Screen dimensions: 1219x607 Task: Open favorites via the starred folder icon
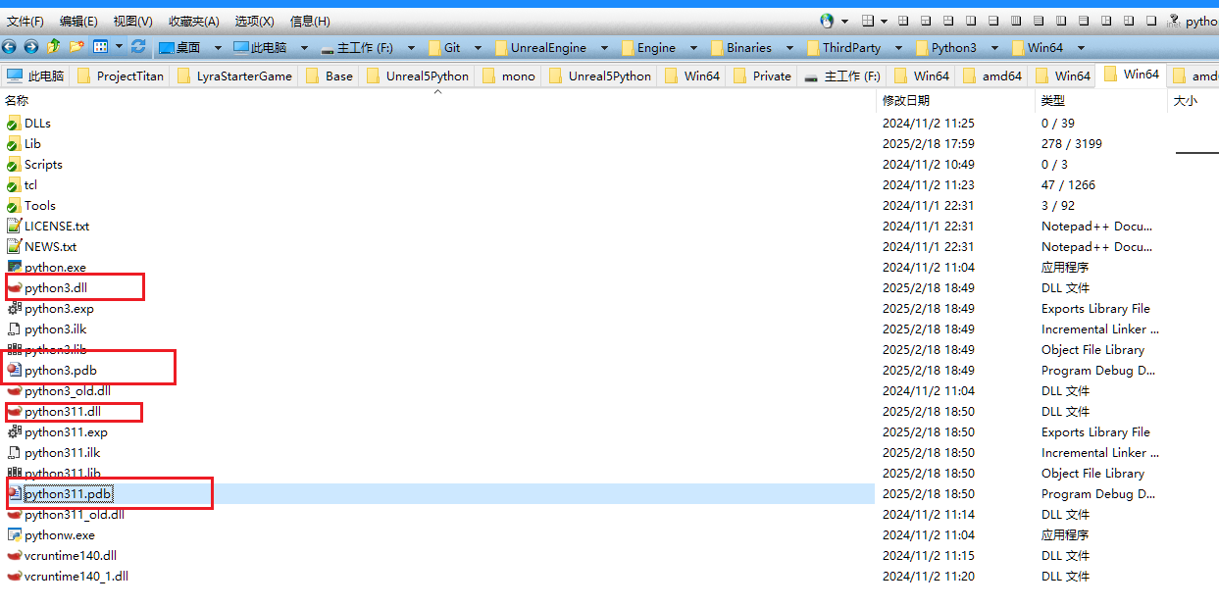point(76,46)
